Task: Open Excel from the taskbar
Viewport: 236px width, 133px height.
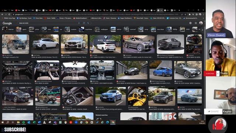Action: tap(34, 122)
